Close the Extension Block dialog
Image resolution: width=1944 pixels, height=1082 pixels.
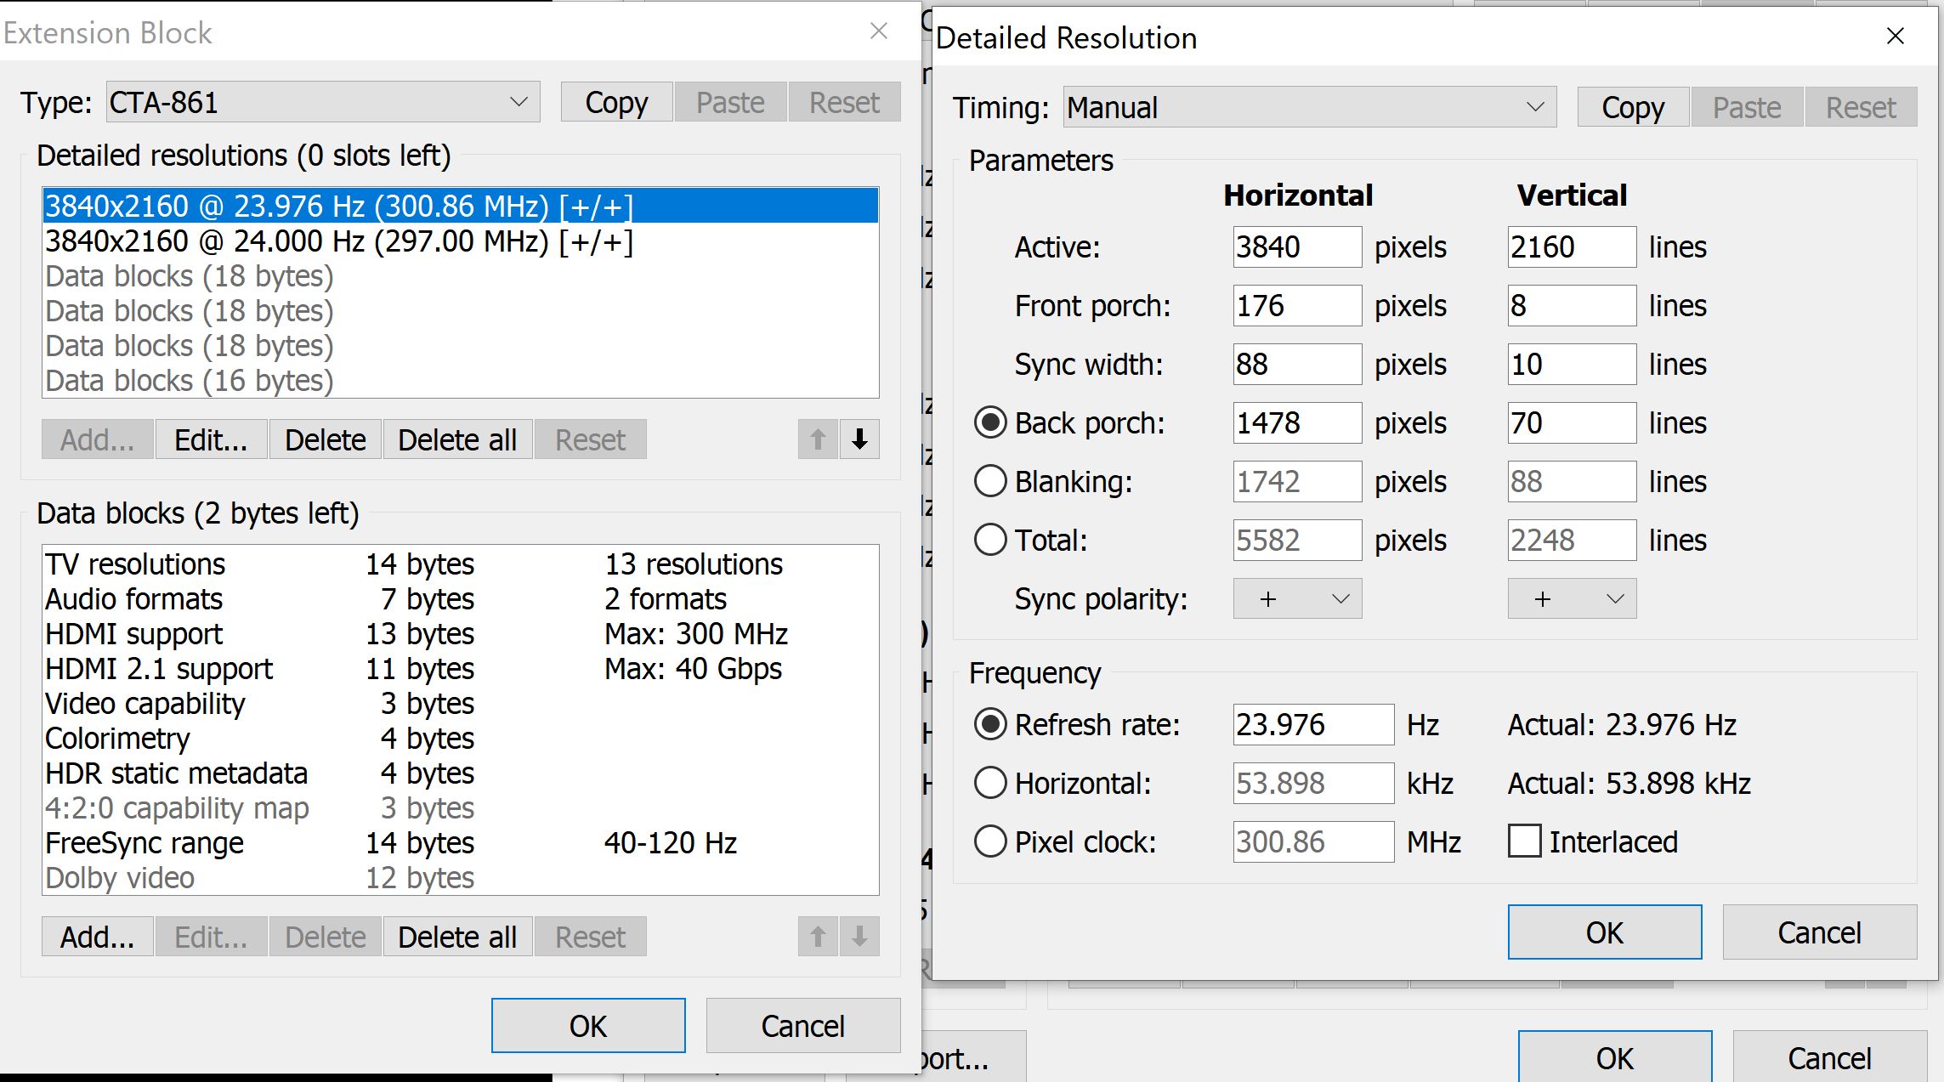pyautogui.click(x=879, y=31)
